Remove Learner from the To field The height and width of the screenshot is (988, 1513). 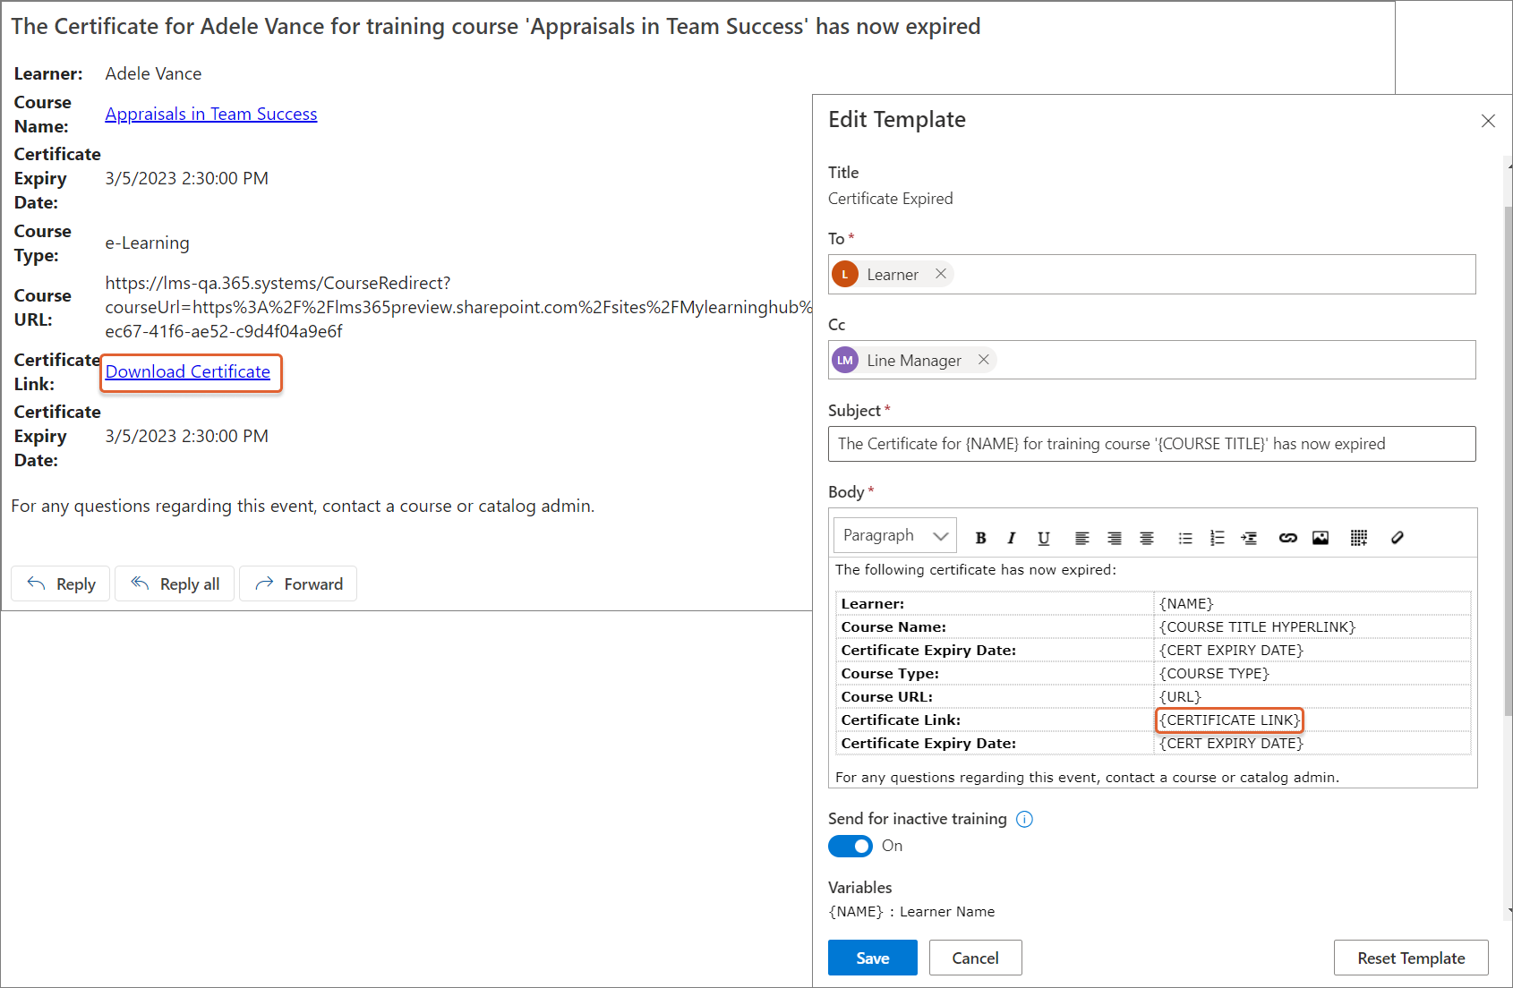point(940,274)
